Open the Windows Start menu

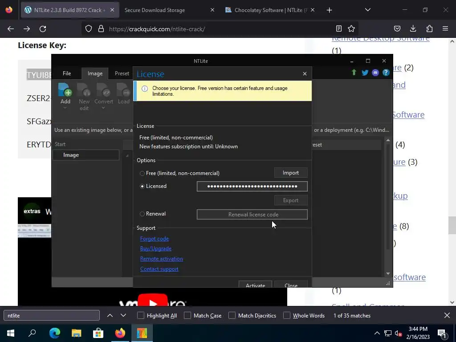(11, 333)
